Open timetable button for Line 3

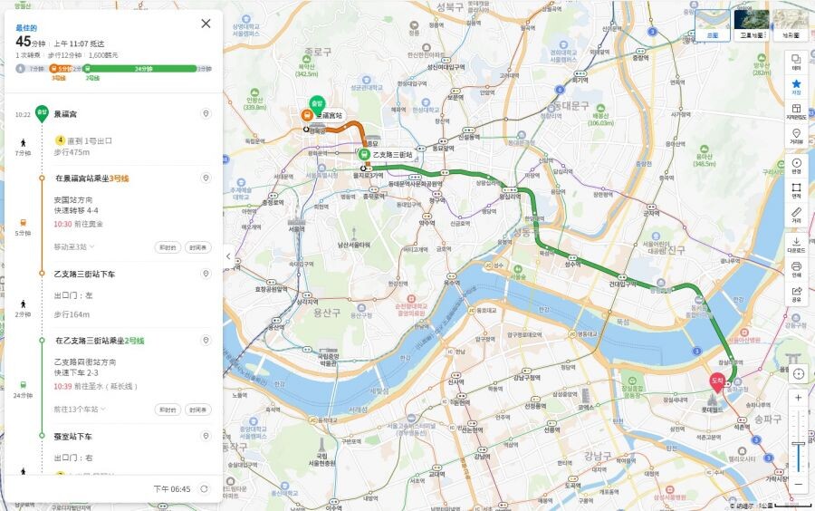(198, 247)
